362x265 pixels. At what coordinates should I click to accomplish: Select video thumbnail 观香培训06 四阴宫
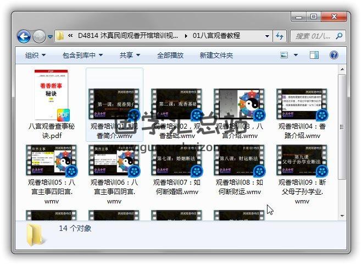(114, 161)
